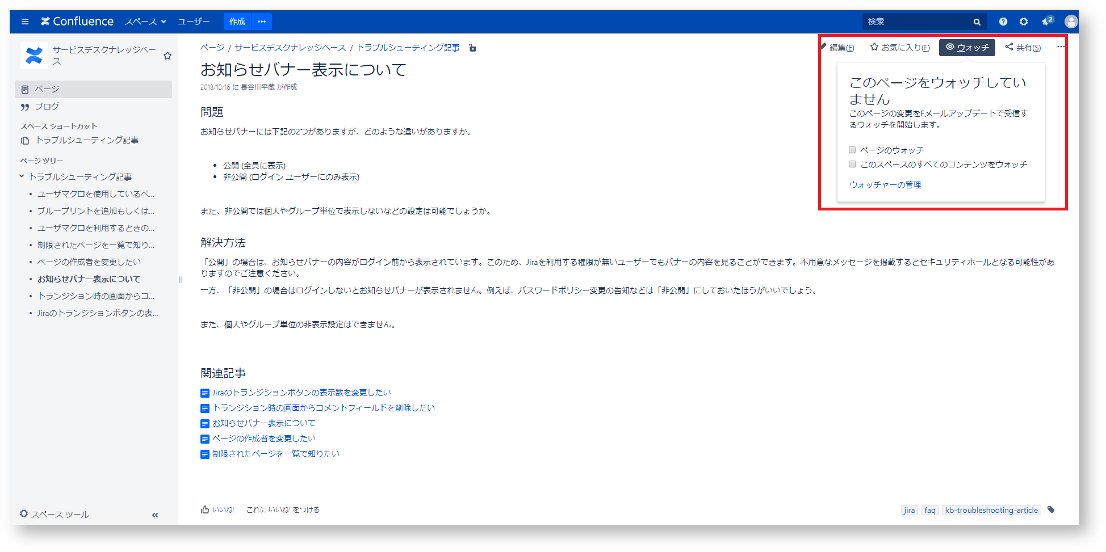Open the help question mark icon
Image resolution: width=1106 pixels, height=552 pixels.
(1003, 22)
